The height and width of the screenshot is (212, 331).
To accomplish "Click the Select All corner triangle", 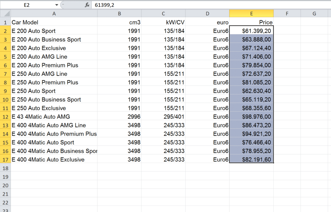I will point(5,14).
